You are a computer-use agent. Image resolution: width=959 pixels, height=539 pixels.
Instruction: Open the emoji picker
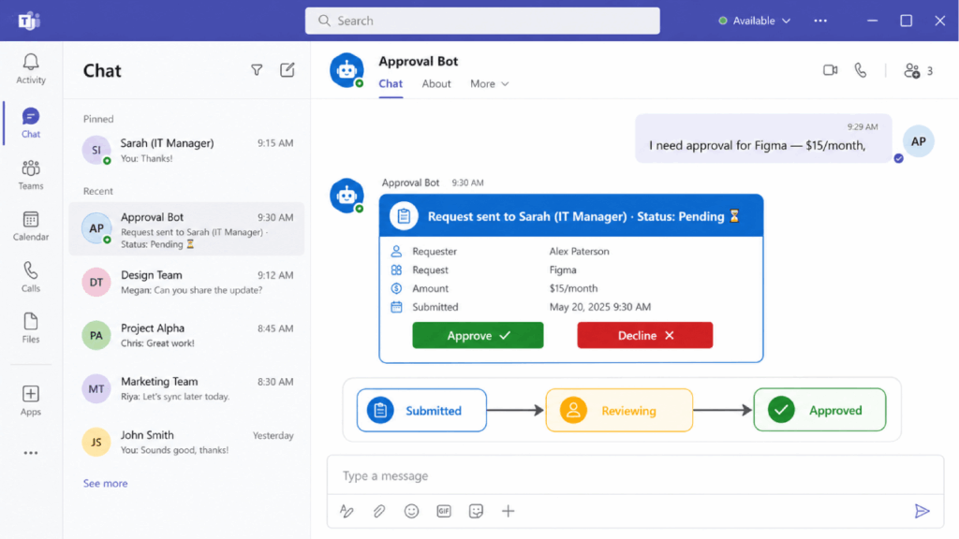tap(412, 511)
